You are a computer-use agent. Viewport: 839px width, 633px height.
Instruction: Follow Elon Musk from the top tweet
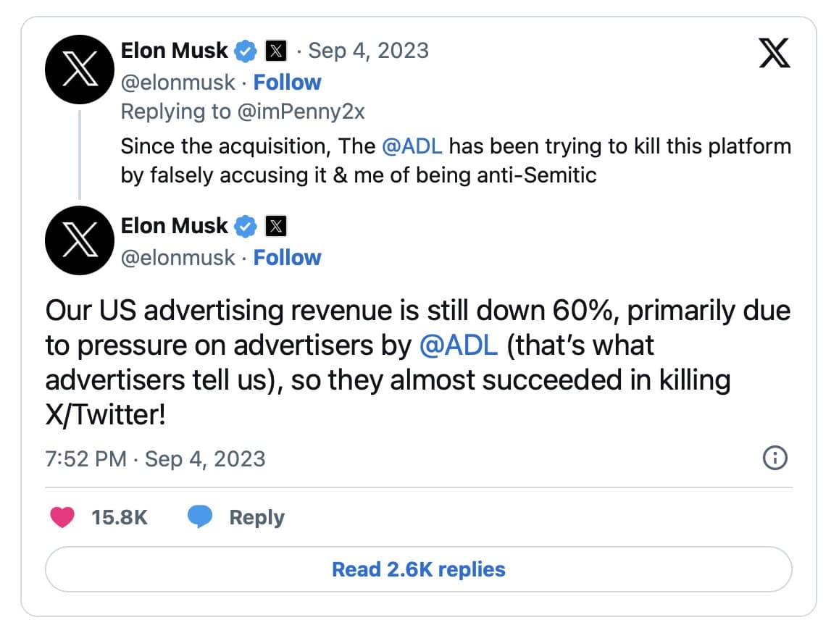(287, 83)
